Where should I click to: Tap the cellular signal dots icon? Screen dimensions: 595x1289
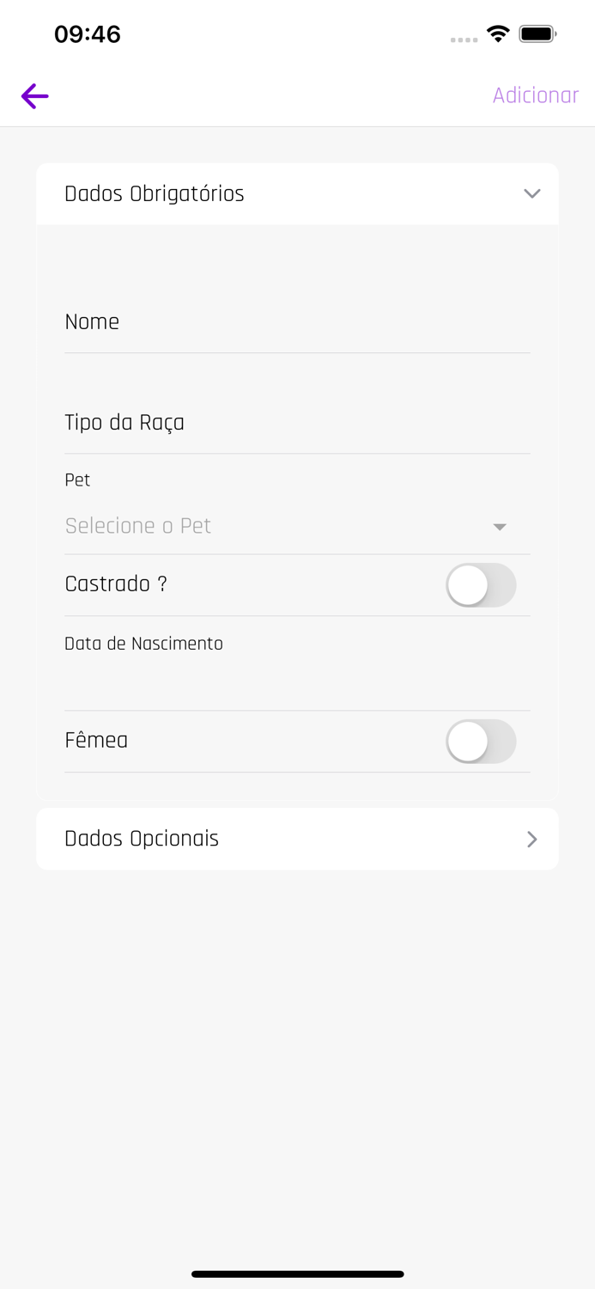[464, 39]
